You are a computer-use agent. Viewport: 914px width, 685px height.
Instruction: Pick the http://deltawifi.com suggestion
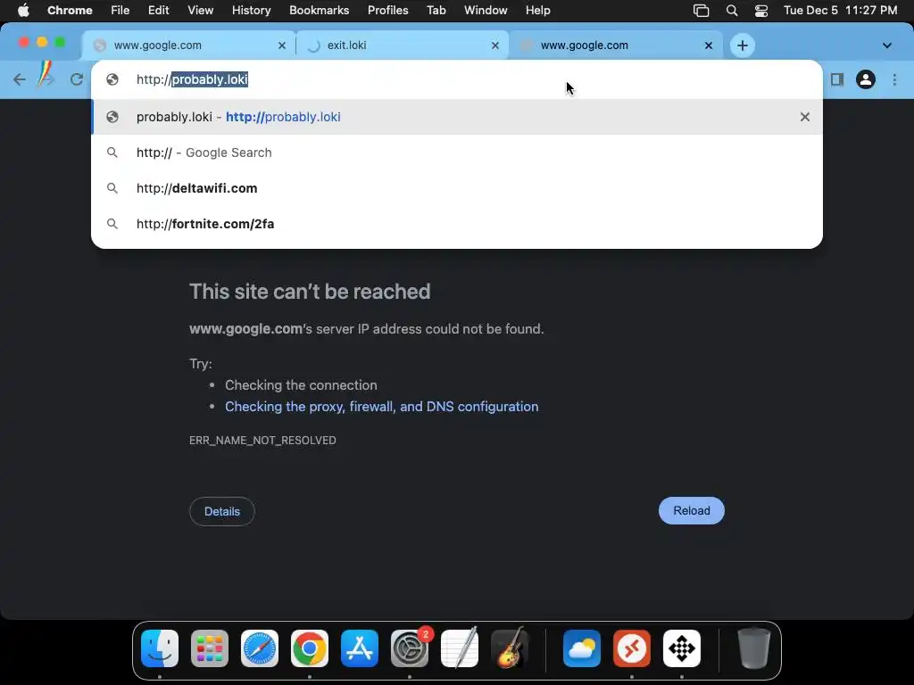pos(457,188)
